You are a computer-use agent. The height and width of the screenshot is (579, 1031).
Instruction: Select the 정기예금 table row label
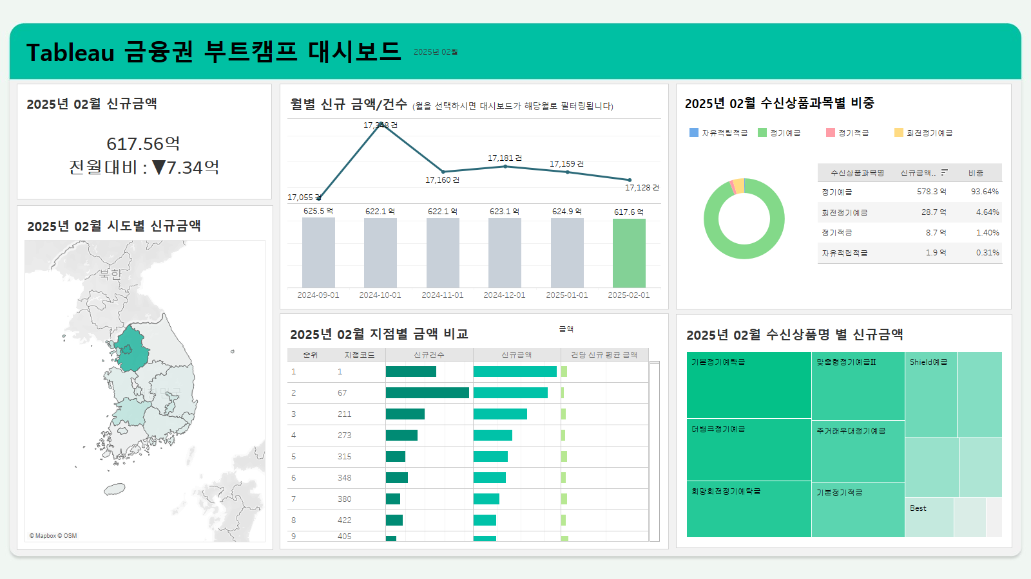coord(836,192)
